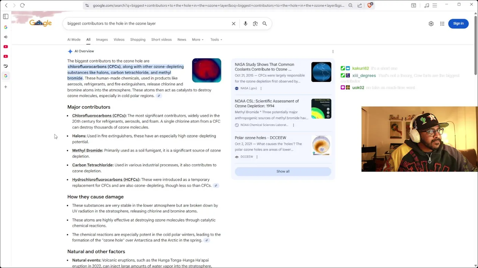Switch to the first Google vertical tab

pos(6,27)
